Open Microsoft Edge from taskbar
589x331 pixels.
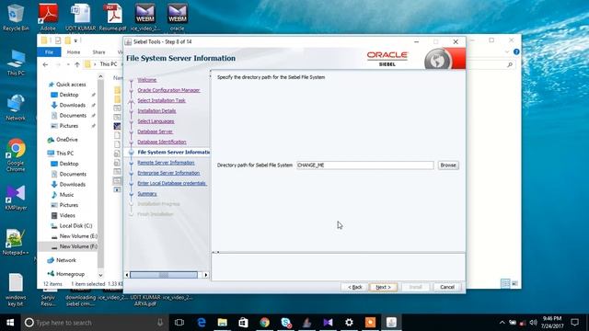pyautogui.click(x=202, y=323)
